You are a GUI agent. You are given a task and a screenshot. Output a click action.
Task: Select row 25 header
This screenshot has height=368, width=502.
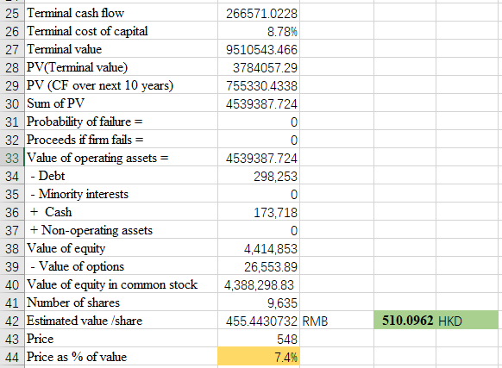pyautogui.click(x=12, y=14)
